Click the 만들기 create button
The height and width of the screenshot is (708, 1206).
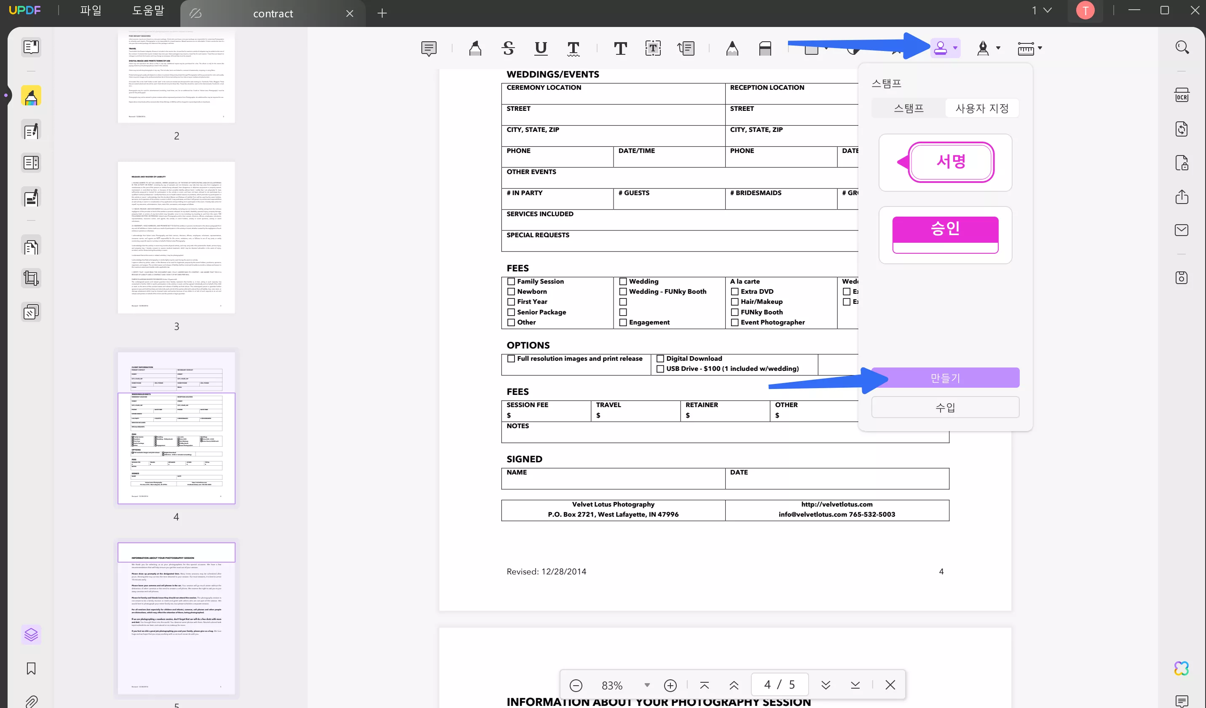pos(945,378)
